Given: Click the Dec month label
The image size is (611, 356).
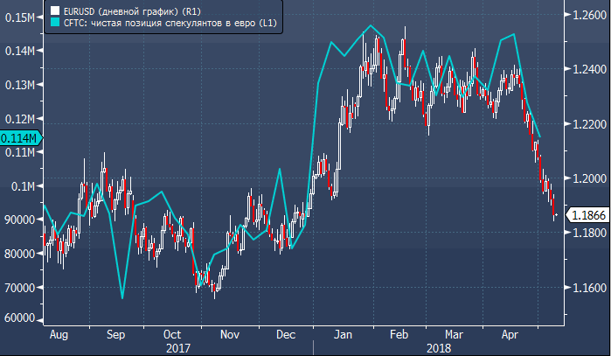Looking at the screenshot, I should click(x=285, y=334).
